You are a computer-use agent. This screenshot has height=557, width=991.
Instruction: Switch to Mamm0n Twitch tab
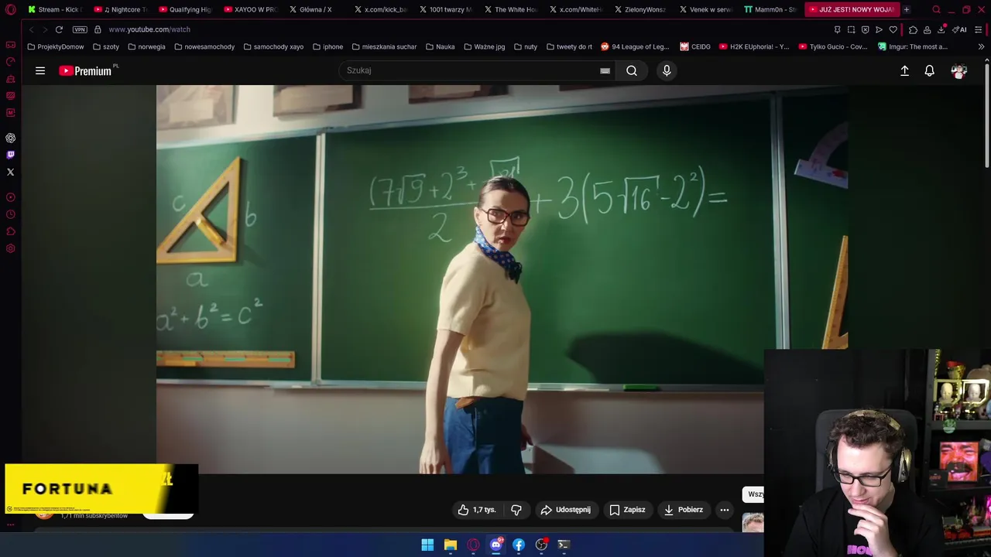[770, 9]
